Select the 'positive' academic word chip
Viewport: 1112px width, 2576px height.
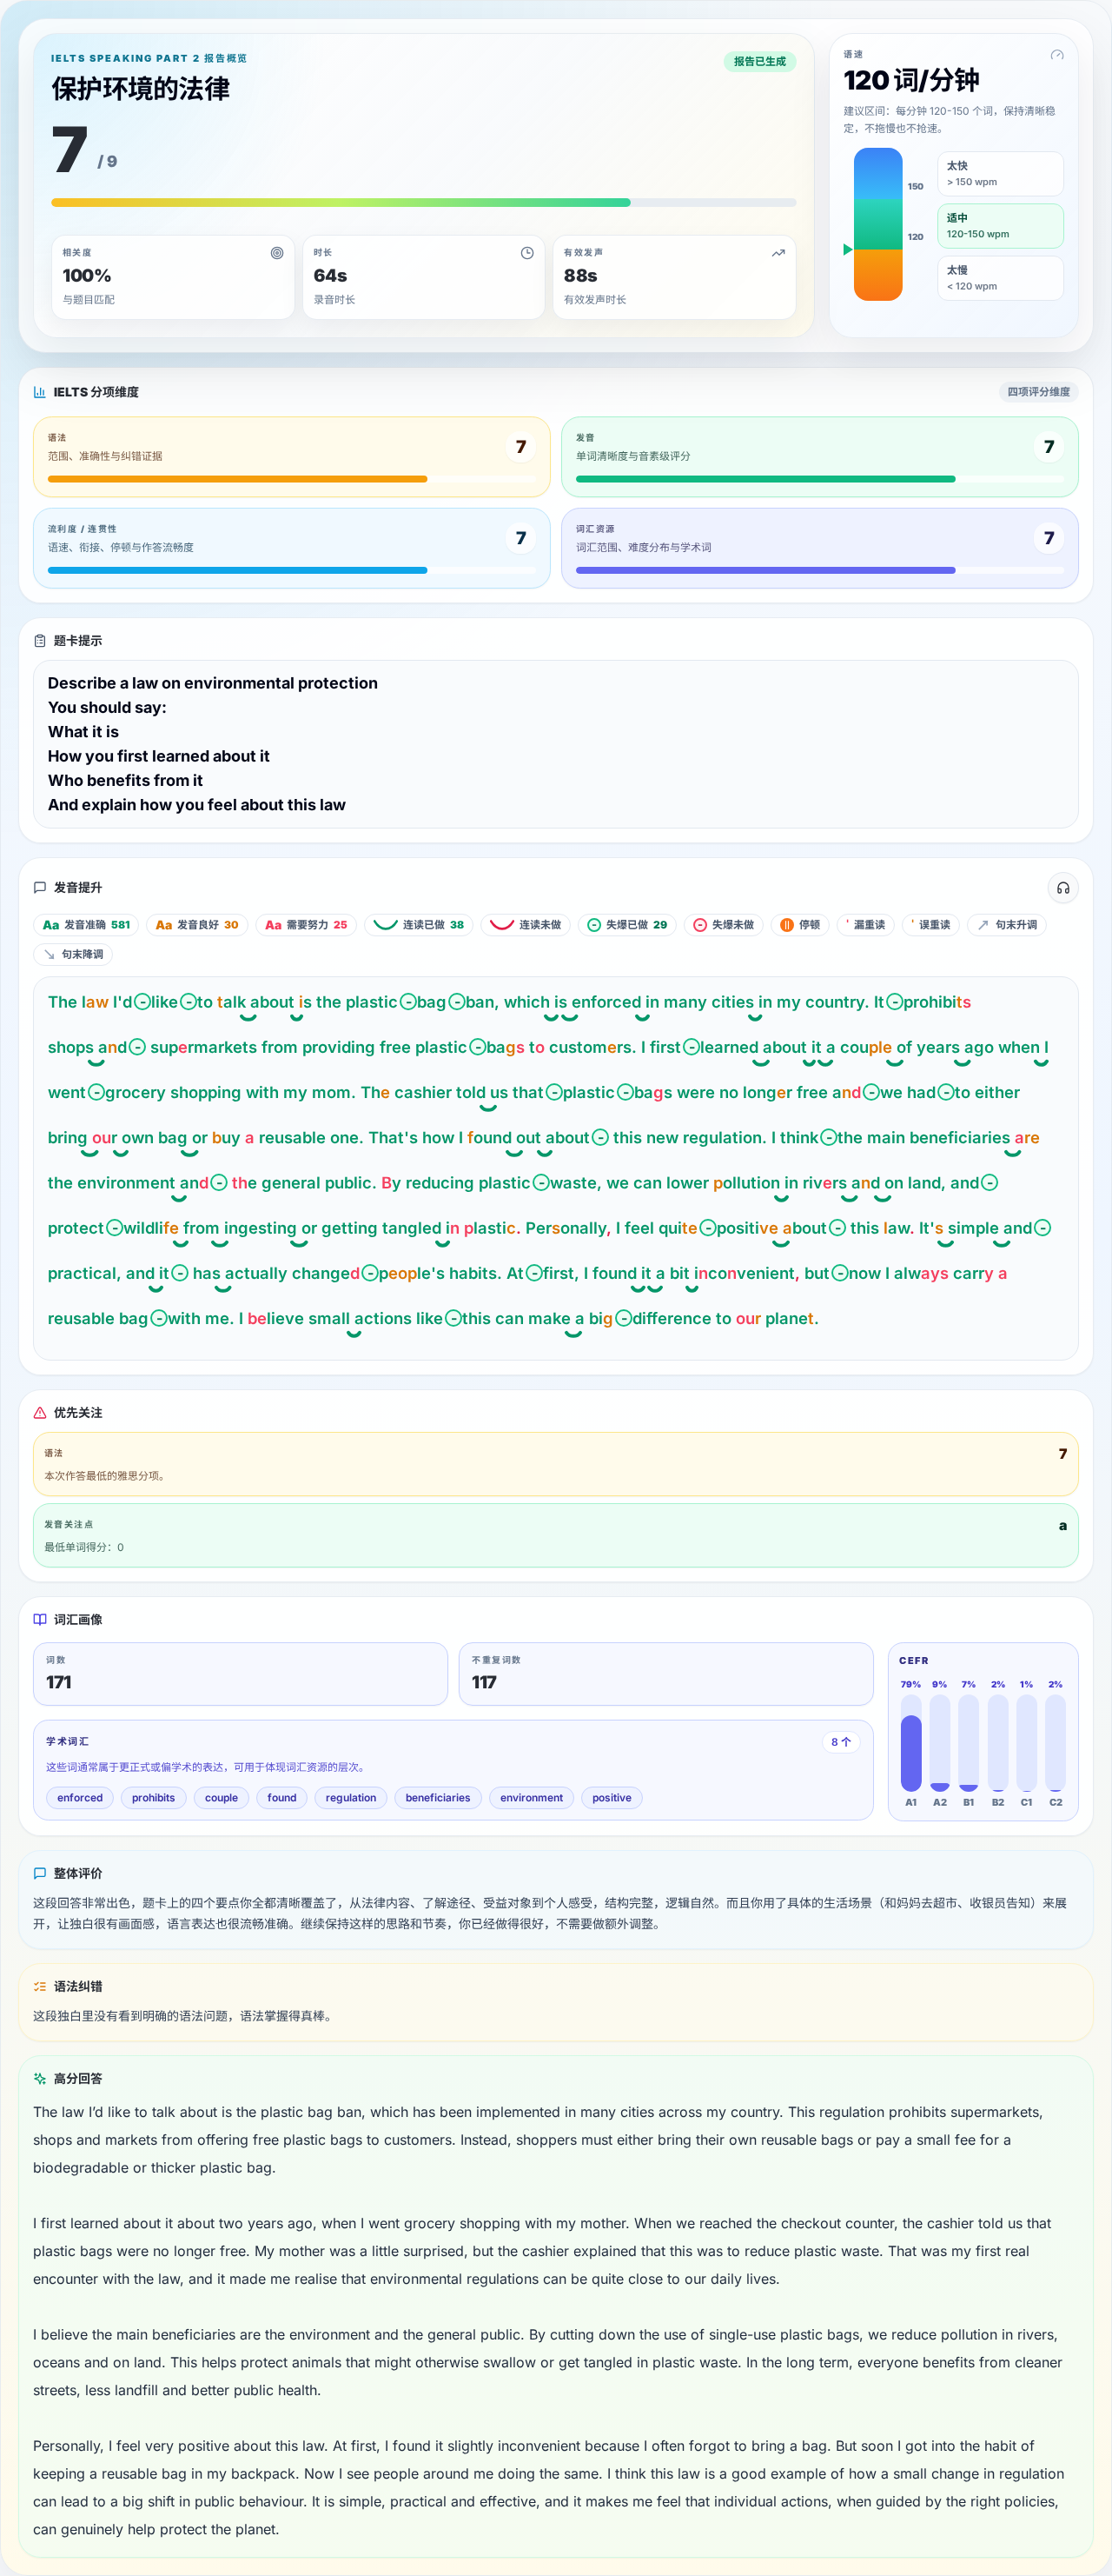(x=612, y=1798)
